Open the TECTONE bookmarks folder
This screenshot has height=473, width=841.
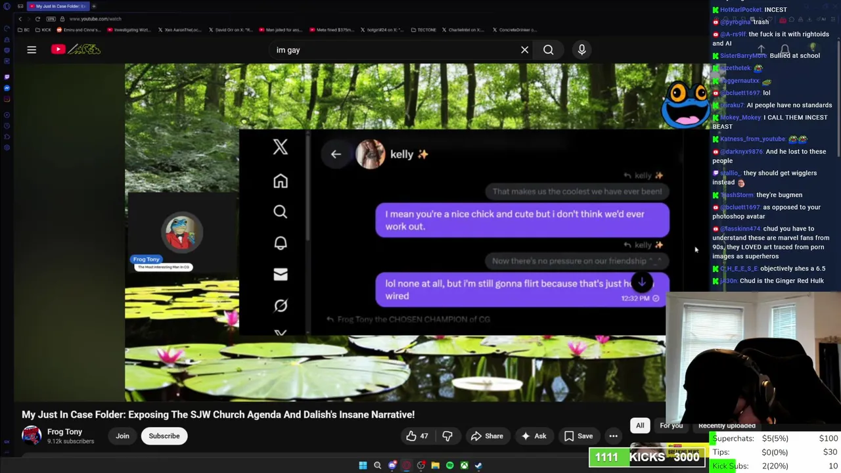[423, 30]
